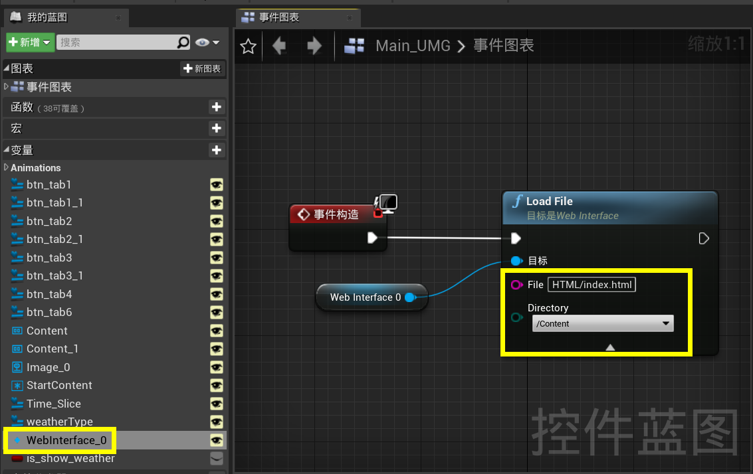Collapse the 图表 section triangle
This screenshot has height=474, width=753.
tap(6, 68)
